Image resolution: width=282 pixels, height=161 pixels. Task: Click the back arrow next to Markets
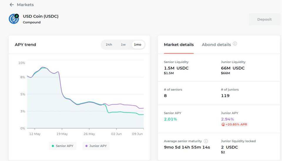11,5
